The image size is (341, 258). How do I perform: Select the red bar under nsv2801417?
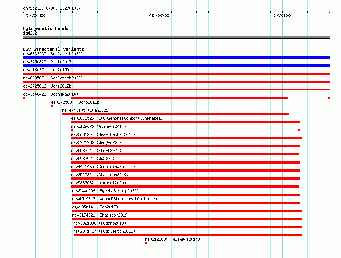pyautogui.click(x=187, y=235)
